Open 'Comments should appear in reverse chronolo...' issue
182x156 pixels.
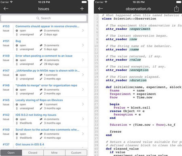click(47, 26)
